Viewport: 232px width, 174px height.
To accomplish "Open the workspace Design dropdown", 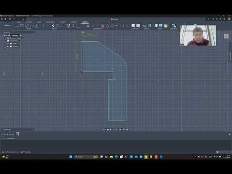I will point(7,25).
